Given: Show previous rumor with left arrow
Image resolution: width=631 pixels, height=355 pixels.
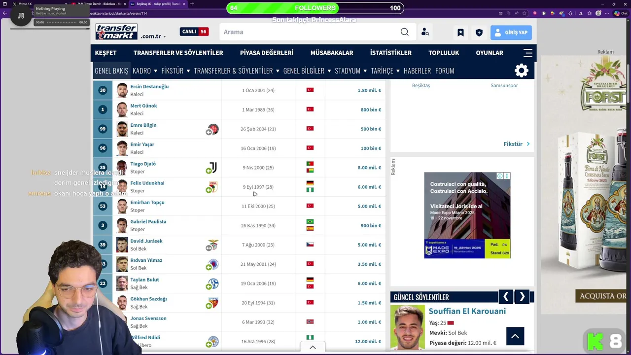Looking at the screenshot, I should click(505, 297).
